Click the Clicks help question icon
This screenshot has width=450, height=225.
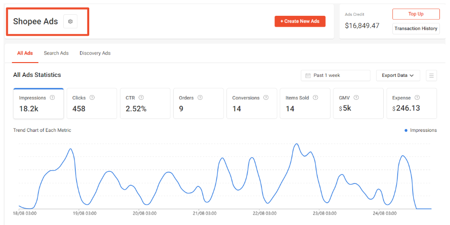pos(92,97)
